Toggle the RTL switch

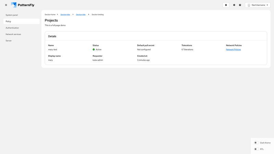click(x=256, y=149)
